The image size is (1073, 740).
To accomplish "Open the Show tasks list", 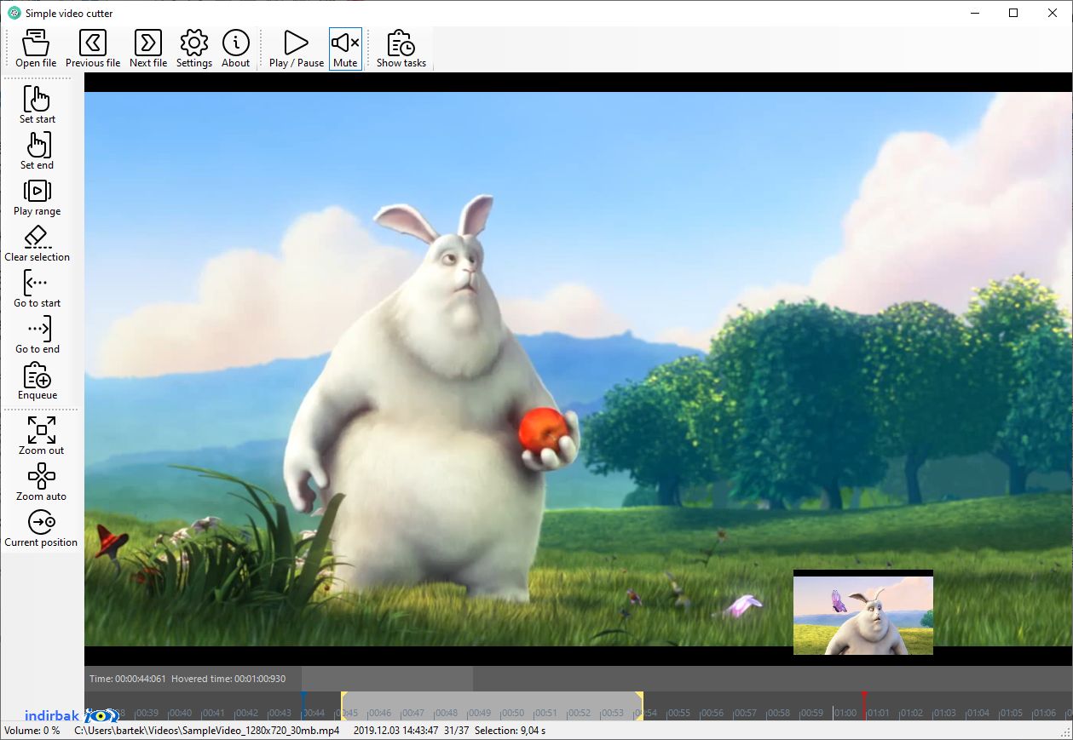I will (x=401, y=49).
